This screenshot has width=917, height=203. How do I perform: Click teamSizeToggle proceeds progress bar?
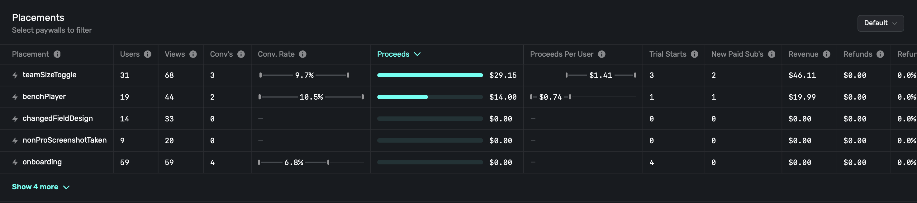430,75
